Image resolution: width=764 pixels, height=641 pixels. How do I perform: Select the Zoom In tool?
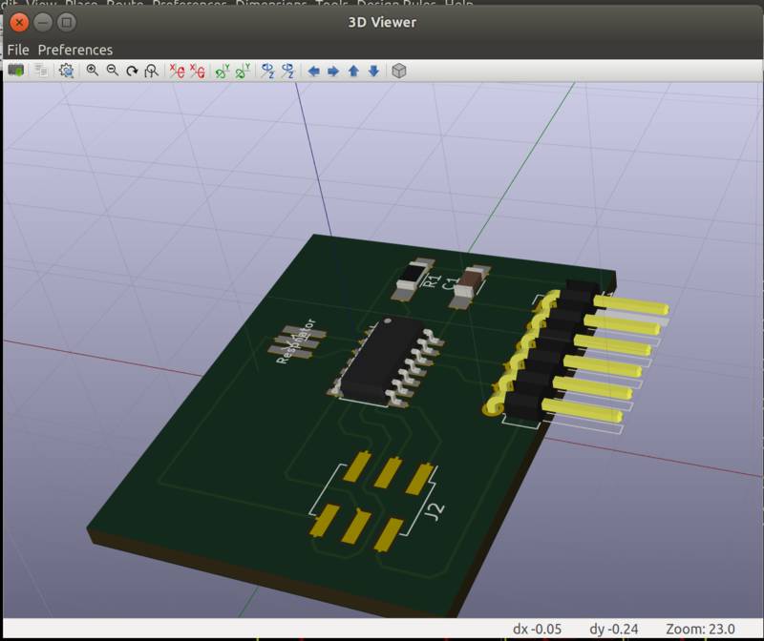[x=93, y=71]
